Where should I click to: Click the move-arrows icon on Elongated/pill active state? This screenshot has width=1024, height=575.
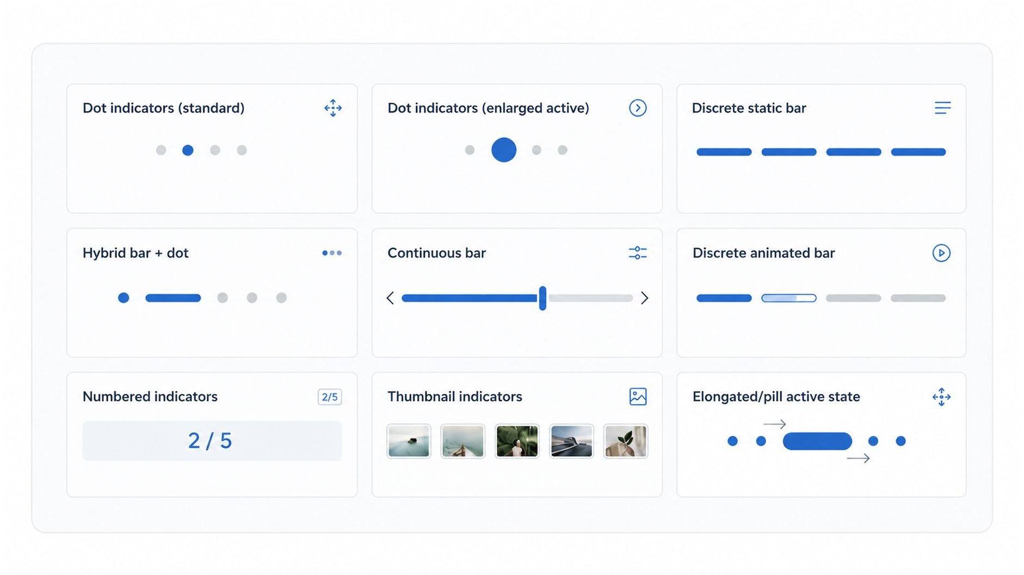[x=941, y=397]
